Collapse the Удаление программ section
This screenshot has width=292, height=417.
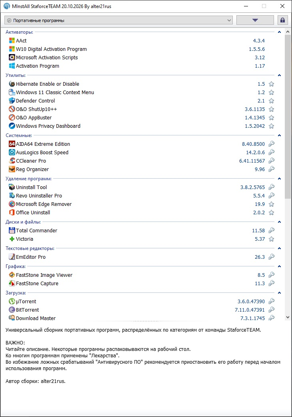pyautogui.click(x=279, y=179)
